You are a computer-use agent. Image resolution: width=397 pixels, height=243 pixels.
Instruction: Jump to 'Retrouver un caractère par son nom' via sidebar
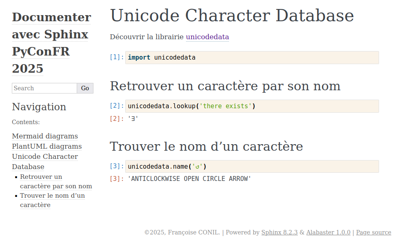tap(56, 182)
